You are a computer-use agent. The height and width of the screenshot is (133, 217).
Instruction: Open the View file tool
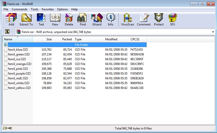(x=55, y=19)
